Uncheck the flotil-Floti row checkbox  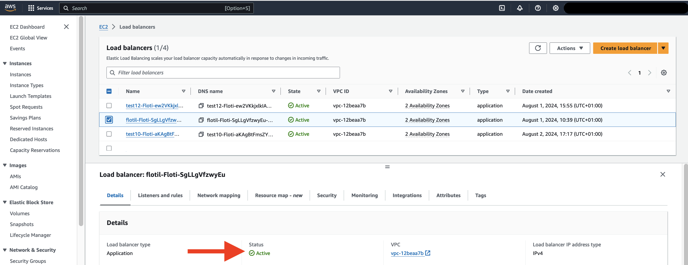[x=109, y=120]
